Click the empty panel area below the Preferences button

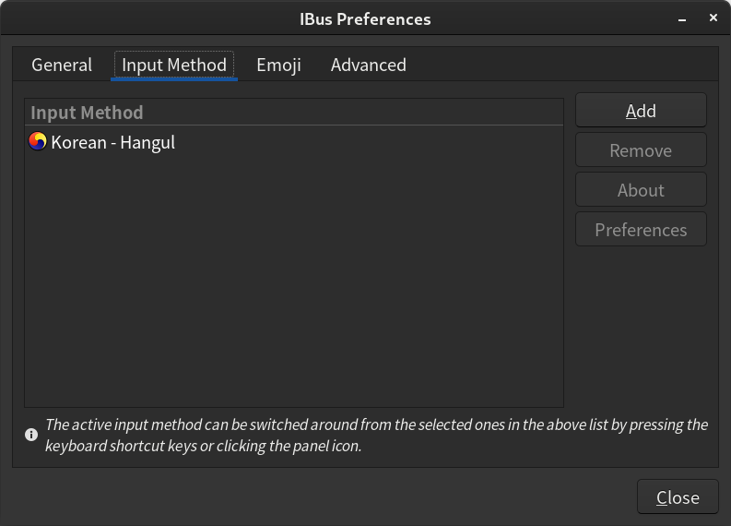tap(641, 323)
